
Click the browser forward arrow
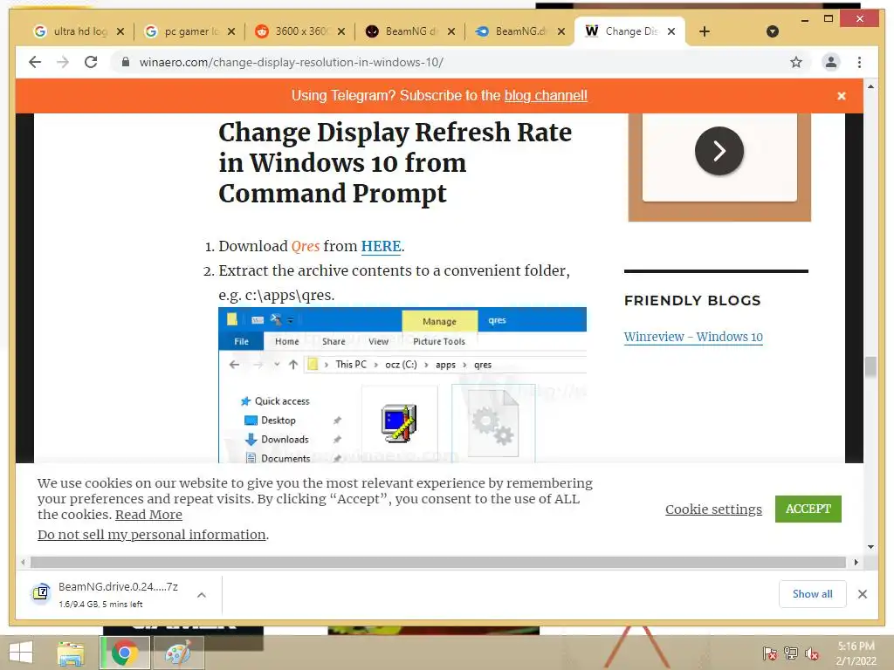coord(63,62)
